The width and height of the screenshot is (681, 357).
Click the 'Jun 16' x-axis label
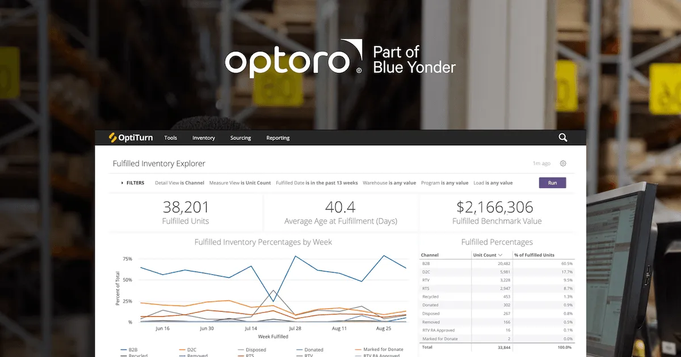click(163, 328)
